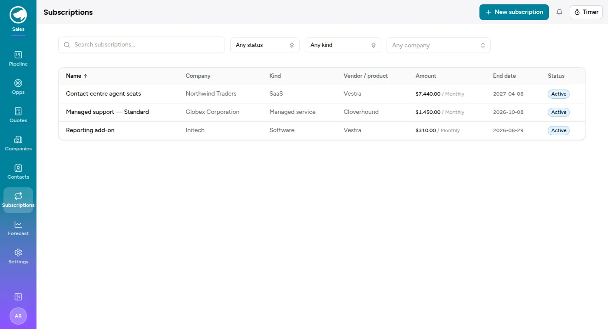Select the SaaS kind cell
608x329 pixels.
[x=276, y=94]
